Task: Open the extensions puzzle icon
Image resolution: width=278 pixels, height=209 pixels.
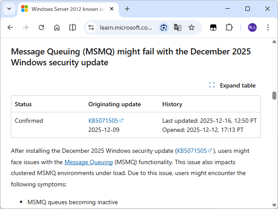Action: pos(229,27)
